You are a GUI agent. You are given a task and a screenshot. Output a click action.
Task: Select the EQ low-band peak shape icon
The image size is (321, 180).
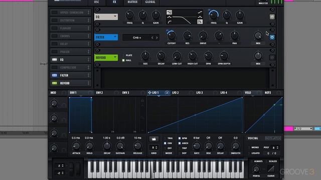[169, 17]
